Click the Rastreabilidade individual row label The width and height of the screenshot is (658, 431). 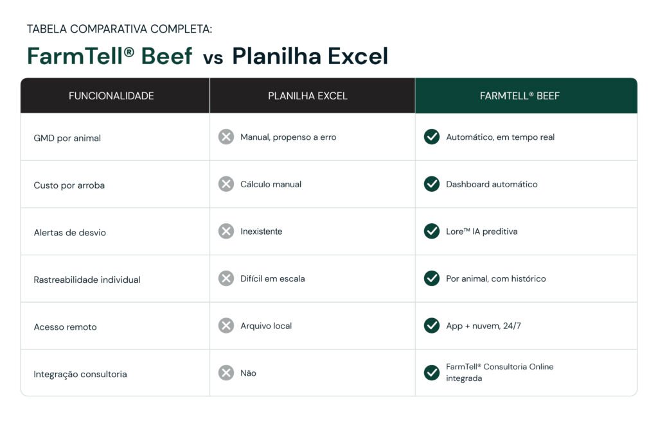tap(87, 280)
